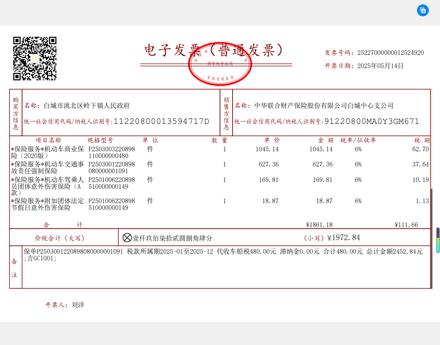The image size is (440, 345).
Task: Click item 机动车商业保险（2020版）
Action: (47, 153)
